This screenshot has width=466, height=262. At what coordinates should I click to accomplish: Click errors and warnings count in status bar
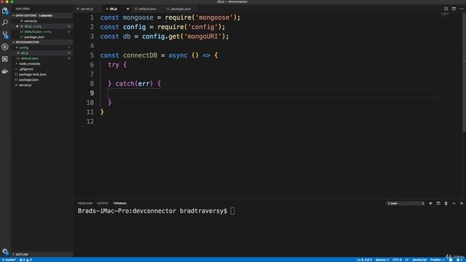pos(25,260)
